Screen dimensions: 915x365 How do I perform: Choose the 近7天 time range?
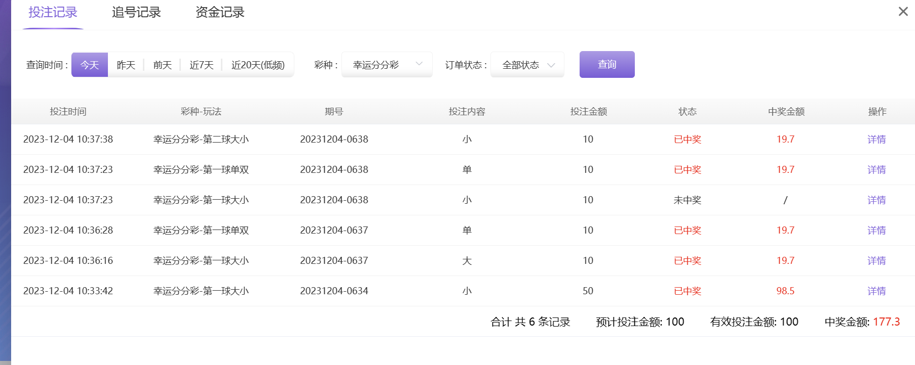[202, 65]
